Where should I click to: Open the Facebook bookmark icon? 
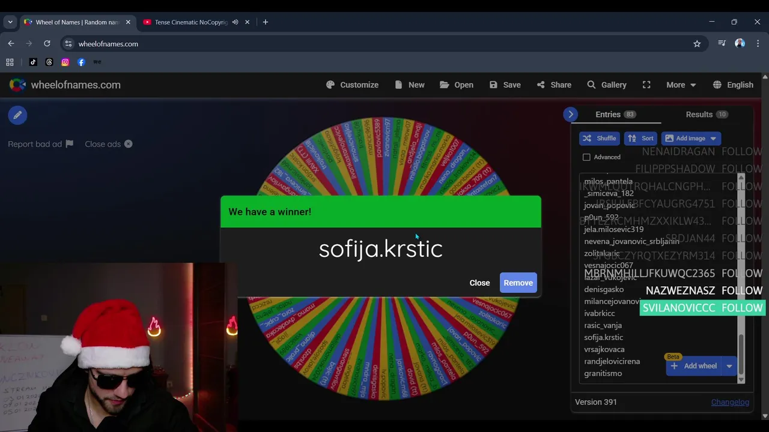pos(81,62)
